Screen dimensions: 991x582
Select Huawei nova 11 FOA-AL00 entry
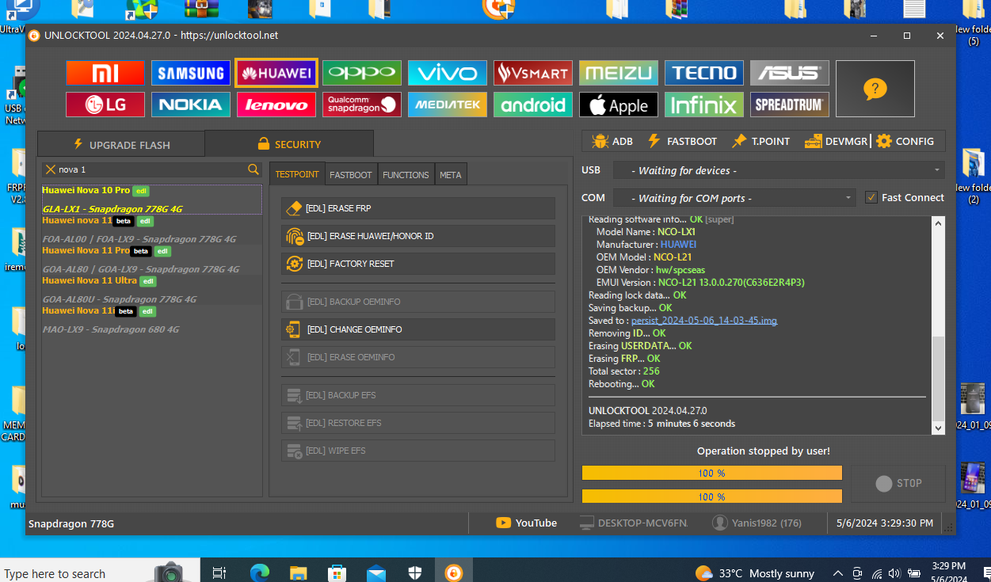click(x=151, y=230)
